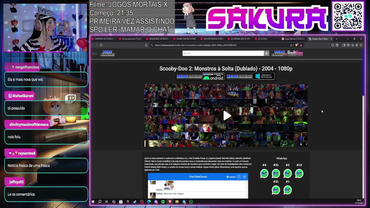
Task: Open Spotify from taskbar
Action: click(163, 202)
